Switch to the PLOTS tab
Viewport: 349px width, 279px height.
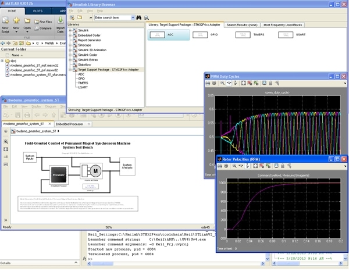37,10
